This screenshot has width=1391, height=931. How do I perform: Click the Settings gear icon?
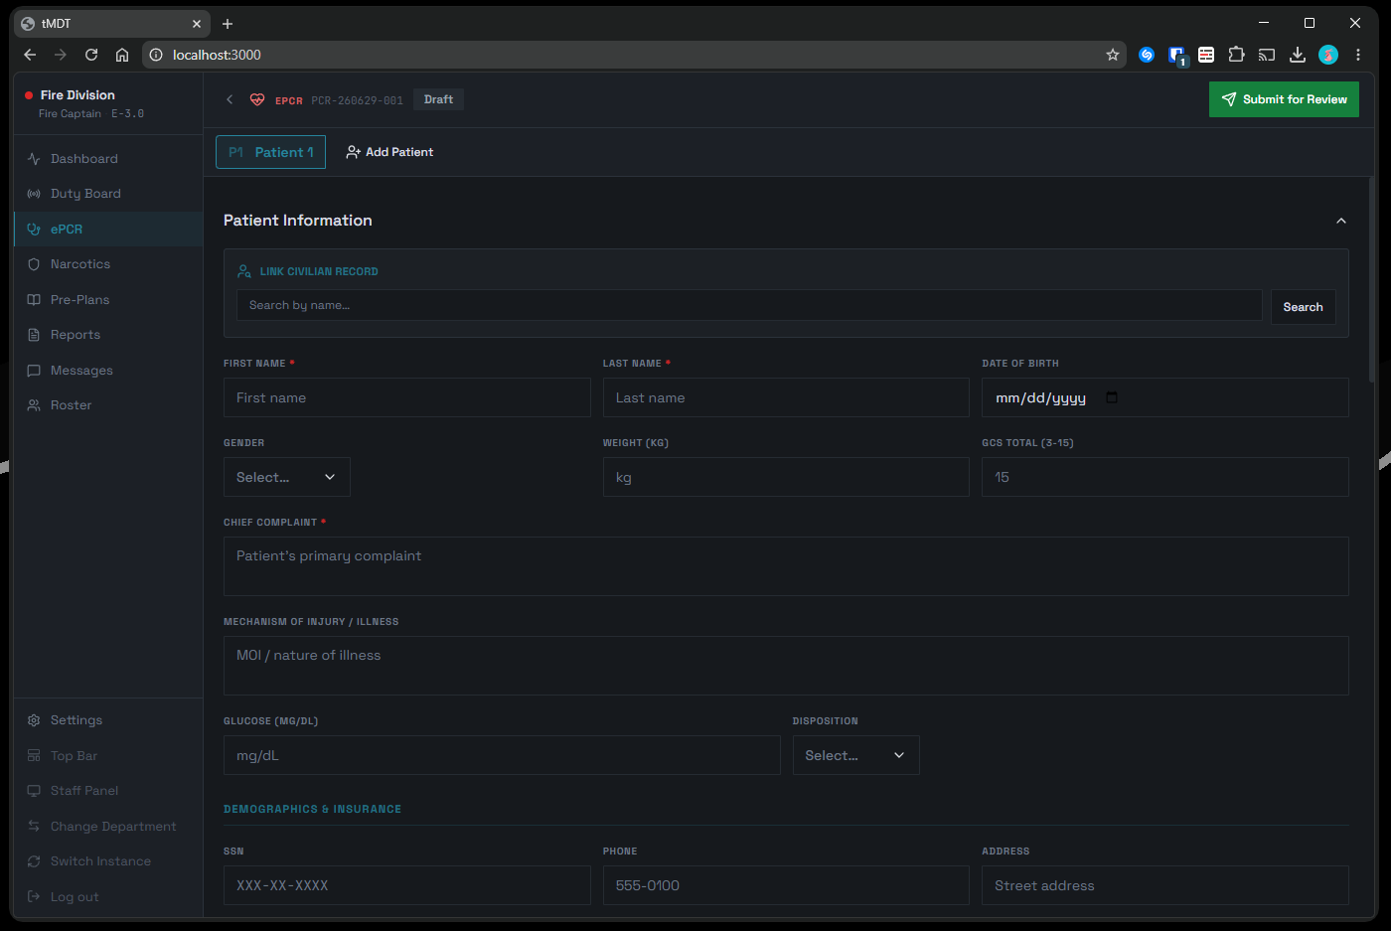point(34,720)
